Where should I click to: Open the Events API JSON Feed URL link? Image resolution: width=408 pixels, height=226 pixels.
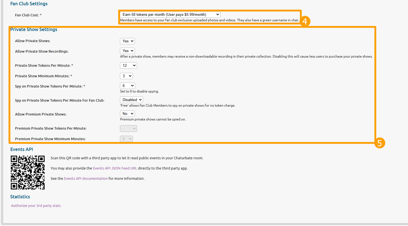click(115, 168)
